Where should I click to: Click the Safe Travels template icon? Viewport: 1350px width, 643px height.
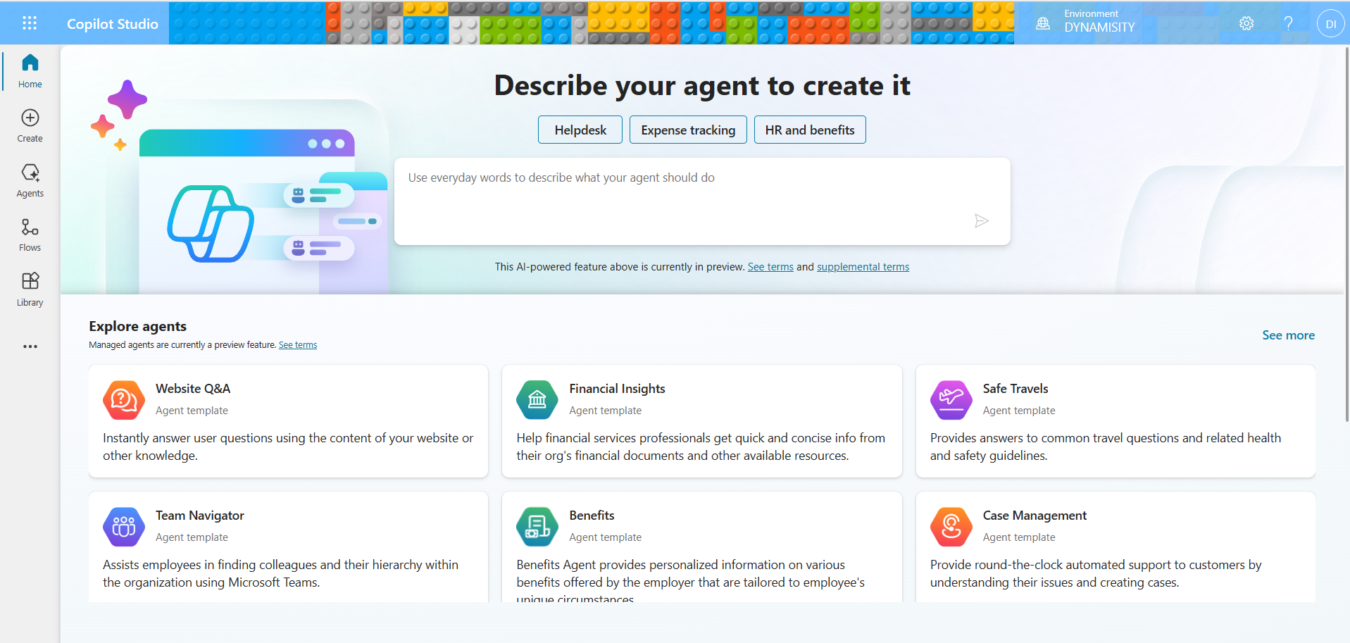[x=951, y=399]
